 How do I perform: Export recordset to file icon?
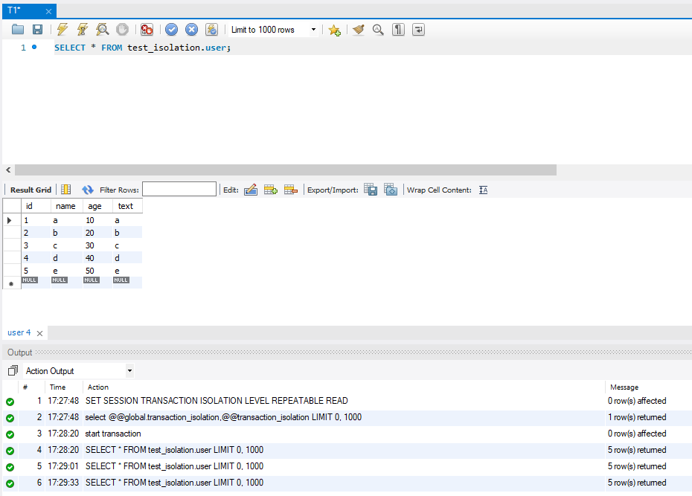371,190
